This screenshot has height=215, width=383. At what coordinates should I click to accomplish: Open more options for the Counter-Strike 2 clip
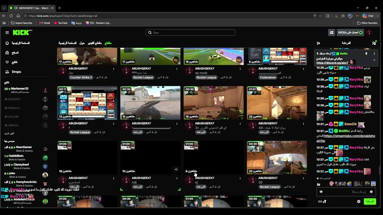click(113, 69)
